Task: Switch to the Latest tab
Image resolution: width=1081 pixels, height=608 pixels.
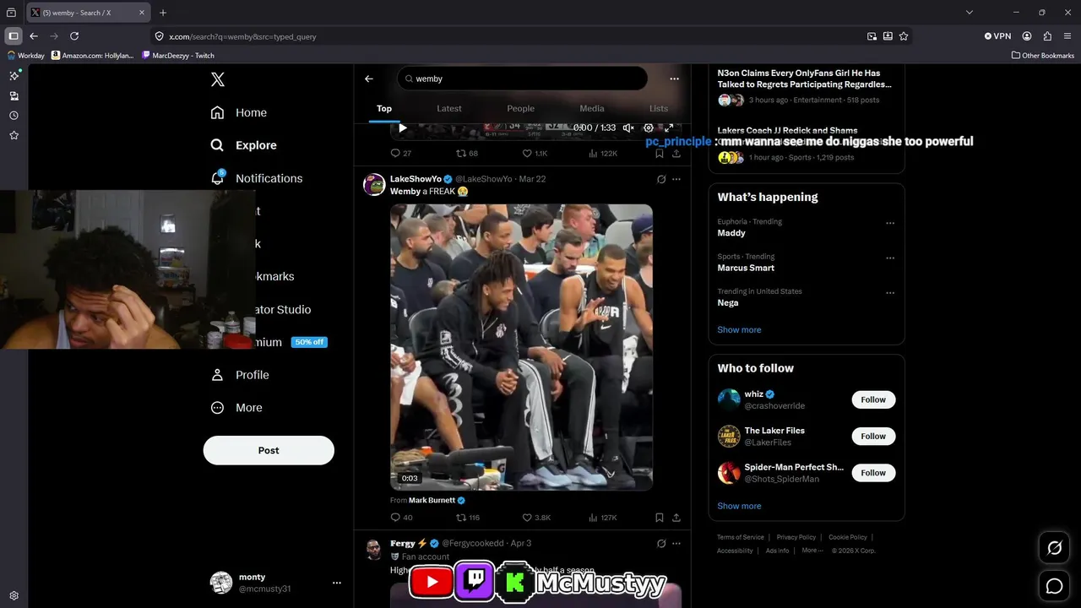Action: click(449, 108)
